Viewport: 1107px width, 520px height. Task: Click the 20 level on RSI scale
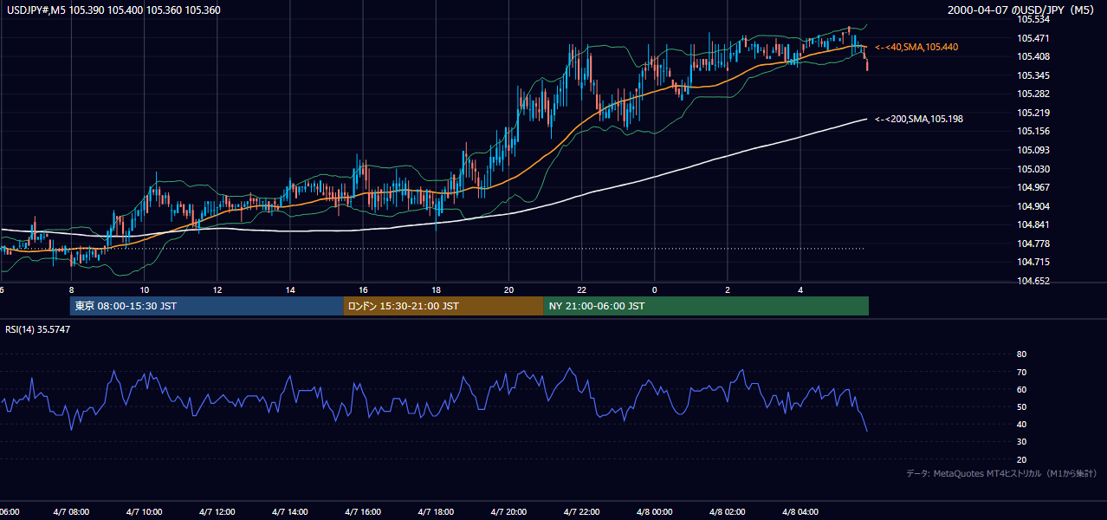click(x=1021, y=459)
